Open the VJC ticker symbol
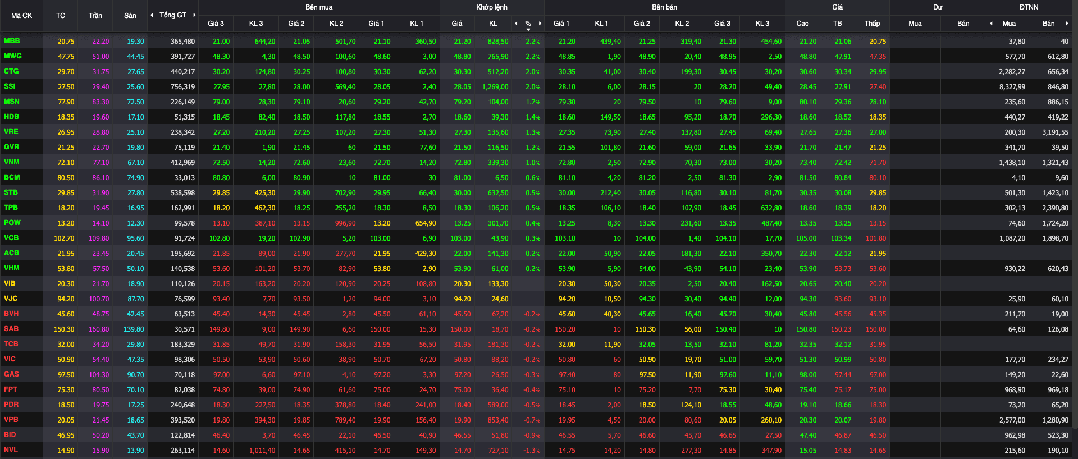The width and height of the screenshot is (1078, 459). pyautogui.click(x=11, y=299)
